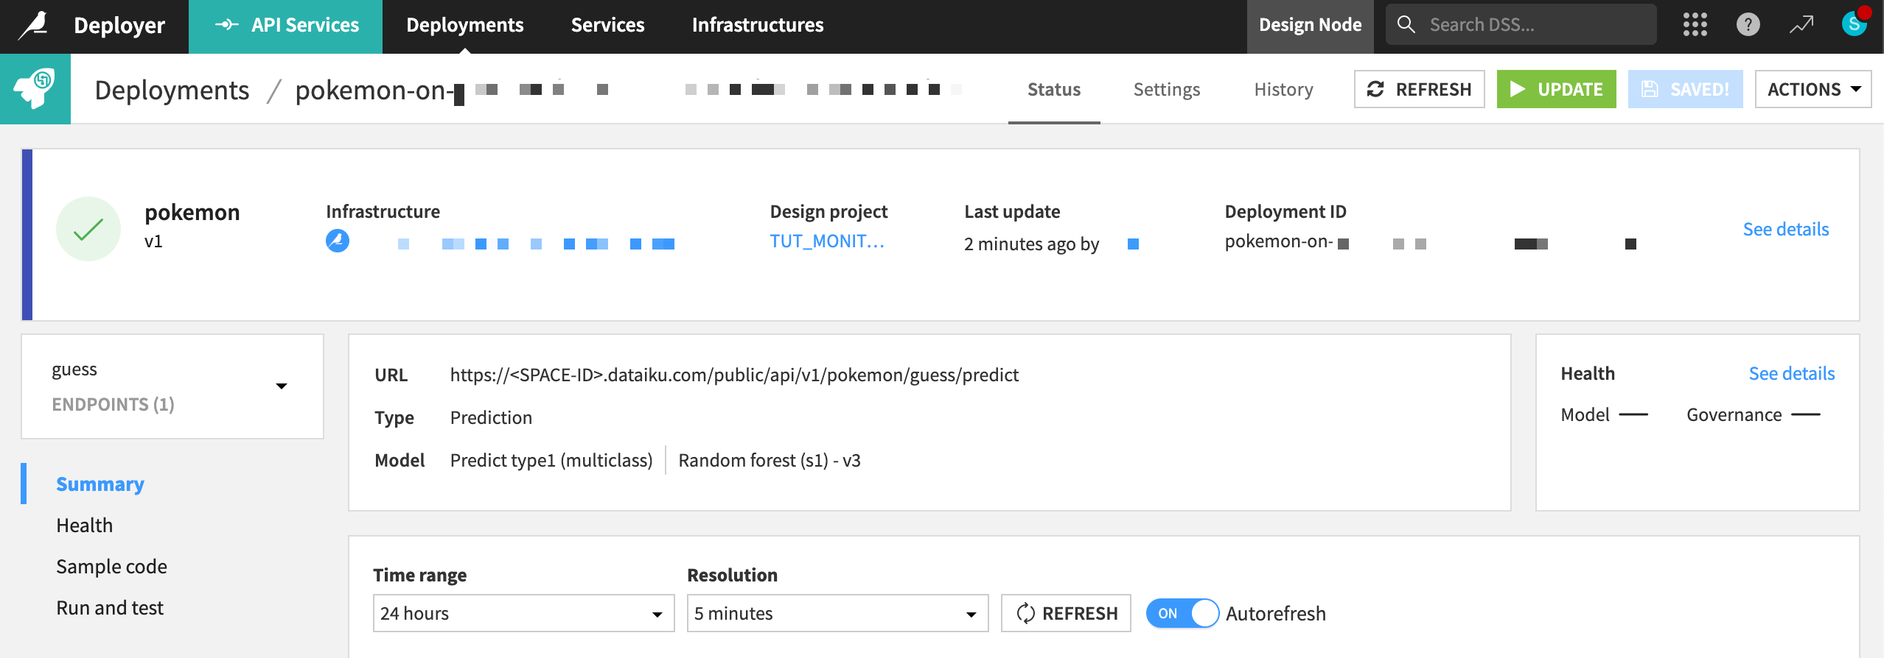Open the Infrastructures menu item
Viewport: 1884px width, 658px height.
757,25
